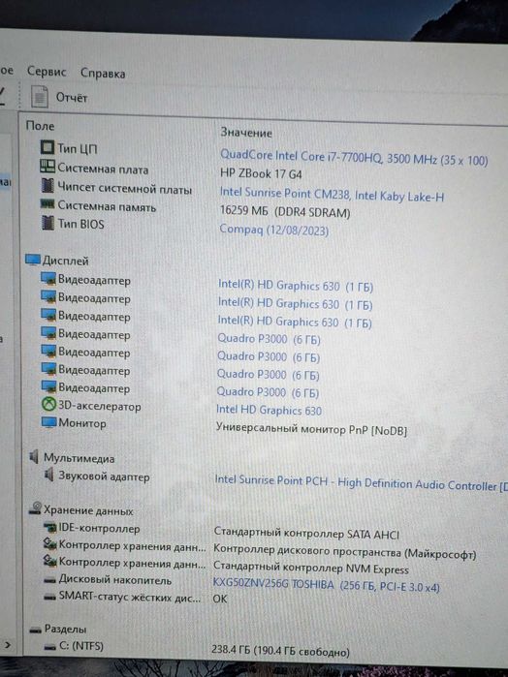Click the left-pane scroll right arrow
This screenshot has height=677, width=508.
pos(8,645)
